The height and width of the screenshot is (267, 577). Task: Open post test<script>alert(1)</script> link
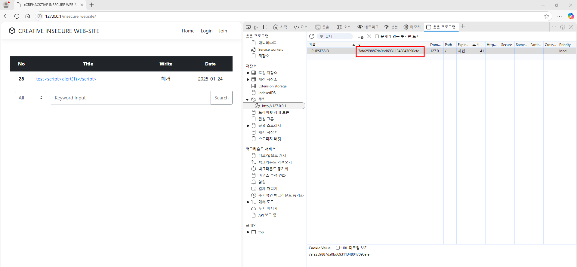point(66,79)
